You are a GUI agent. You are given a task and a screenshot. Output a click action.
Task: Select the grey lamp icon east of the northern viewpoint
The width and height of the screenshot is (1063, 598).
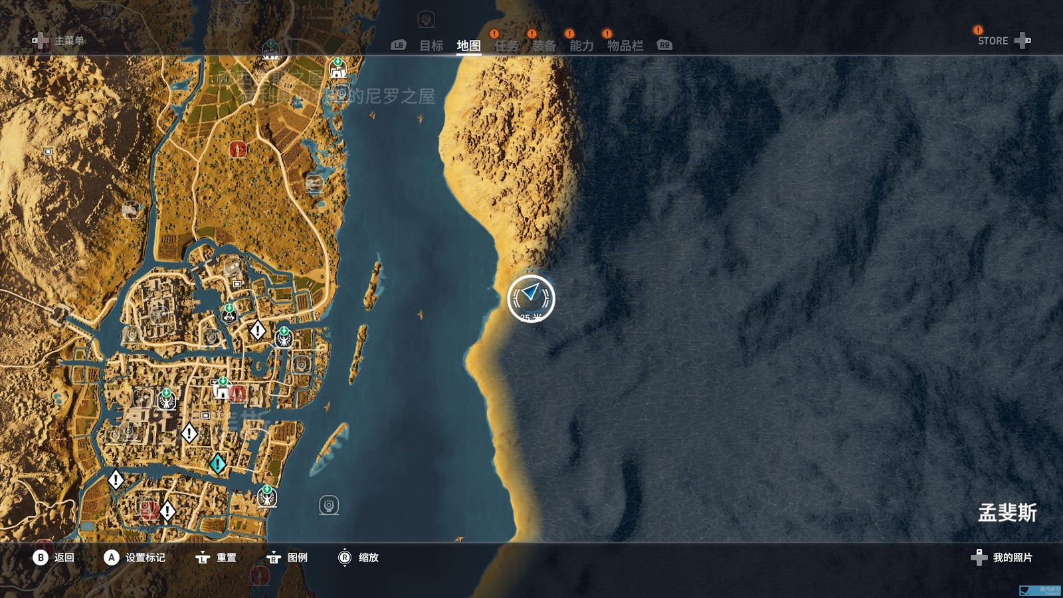pyautogui.click(x=302, y=364)
